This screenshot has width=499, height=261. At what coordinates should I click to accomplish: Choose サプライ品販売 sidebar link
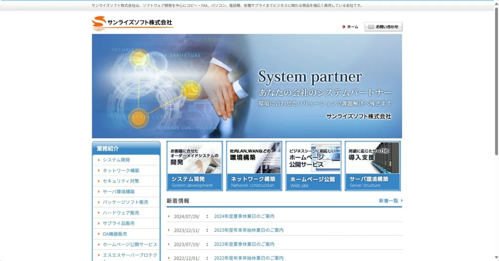coord(118,223)
